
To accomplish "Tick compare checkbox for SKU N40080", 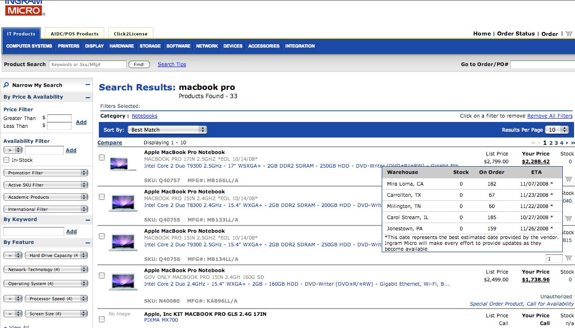I will (x=102, y=276).
